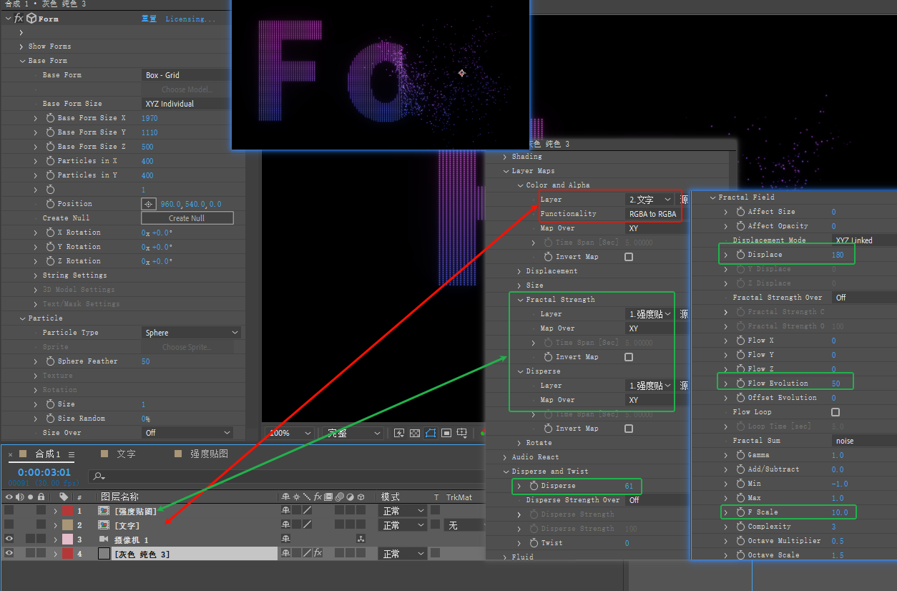Check Invert Map under Color and Alpha
Screen dimensions: 897x591
629,257
